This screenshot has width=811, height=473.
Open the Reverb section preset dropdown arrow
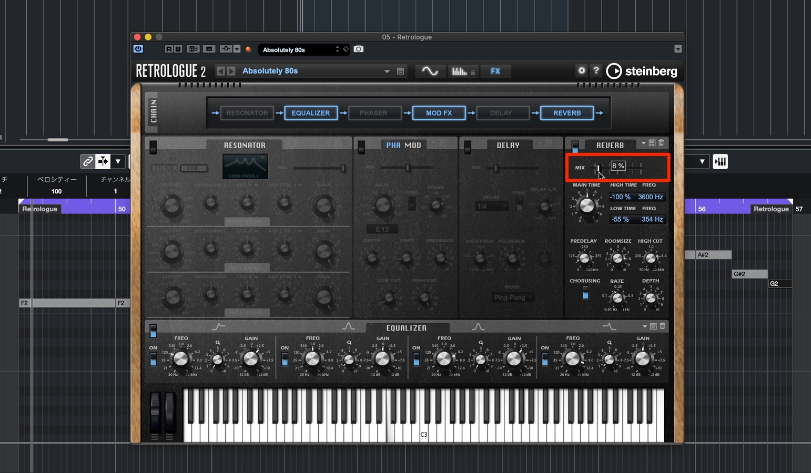(643, 143)
